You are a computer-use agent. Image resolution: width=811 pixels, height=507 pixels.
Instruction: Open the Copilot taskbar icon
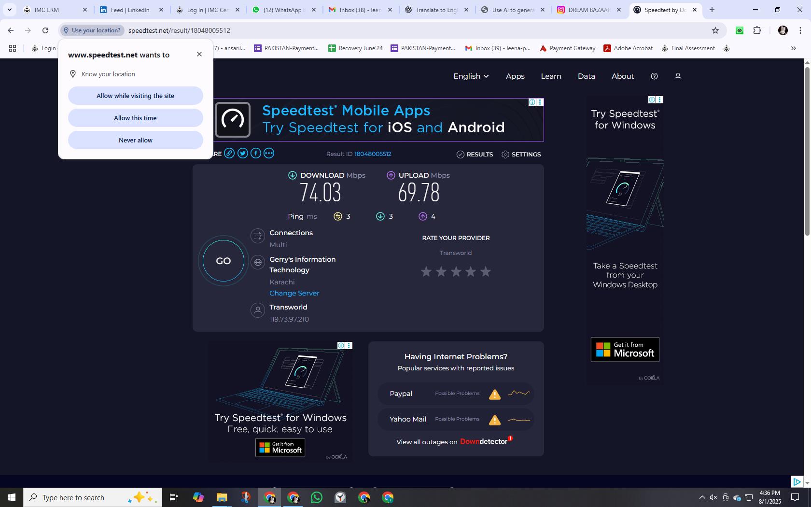[x=198, y=497]
